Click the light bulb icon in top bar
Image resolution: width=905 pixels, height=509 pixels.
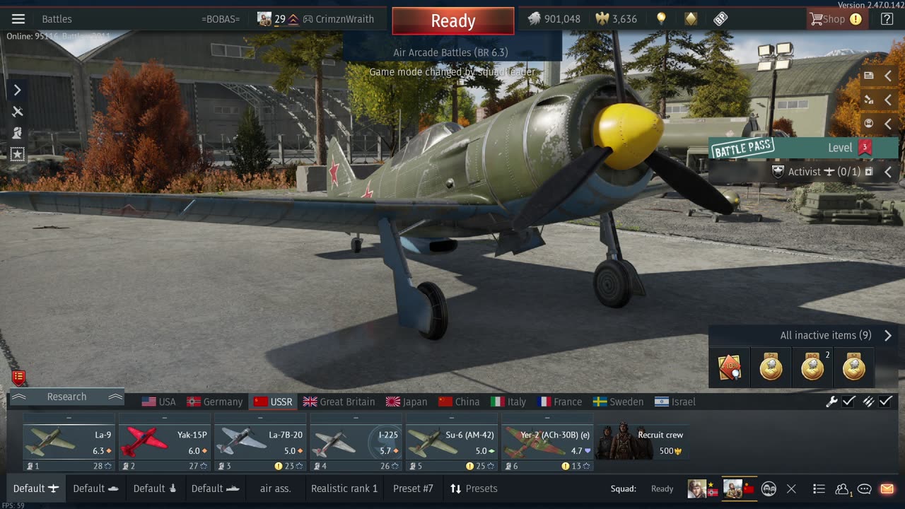[x=661, y=19]
